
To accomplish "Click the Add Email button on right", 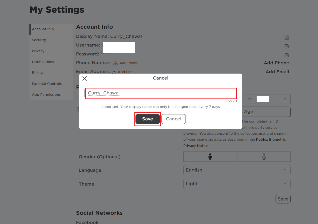I will click(277, 72).
